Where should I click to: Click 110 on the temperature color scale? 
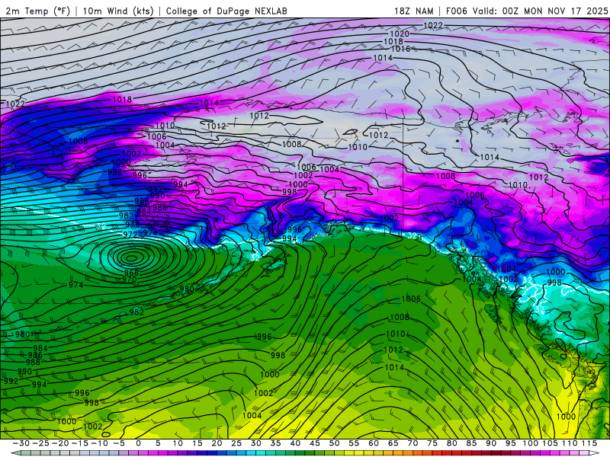(570, 443)
